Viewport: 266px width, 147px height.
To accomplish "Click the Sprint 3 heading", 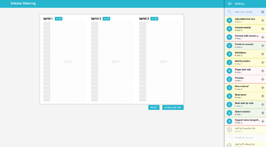I will click(x=144, y=19).
